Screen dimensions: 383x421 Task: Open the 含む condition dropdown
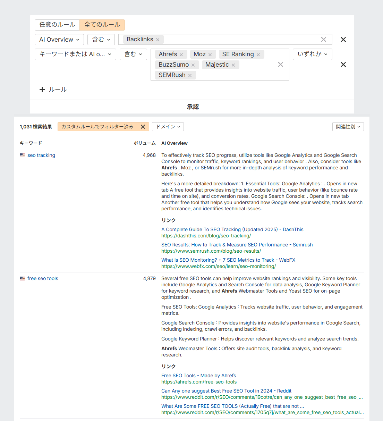pyautogui.click(x=101, y=39)
